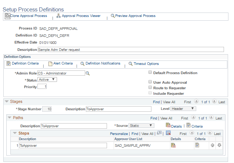
Task: Click the Timeout Options magnifier icon
Action: (130, 64)
